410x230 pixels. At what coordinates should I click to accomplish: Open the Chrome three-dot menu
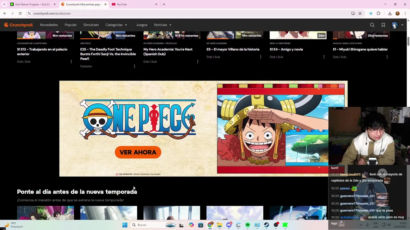[x=405, y=13]
